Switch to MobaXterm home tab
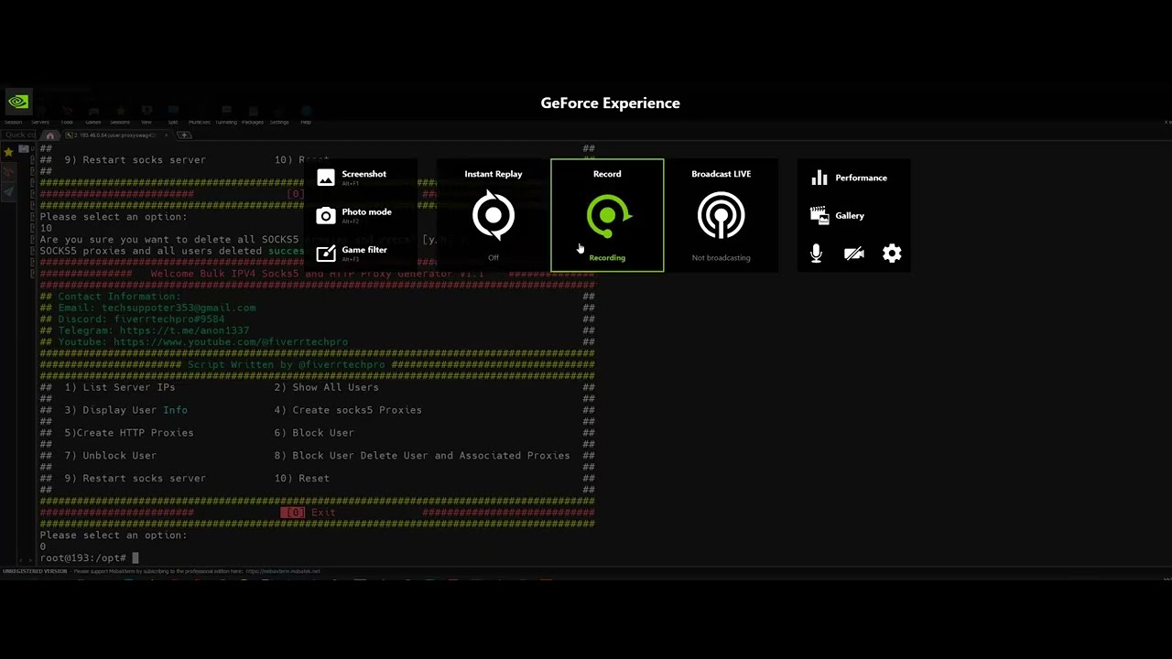 [x=51, y=135]
